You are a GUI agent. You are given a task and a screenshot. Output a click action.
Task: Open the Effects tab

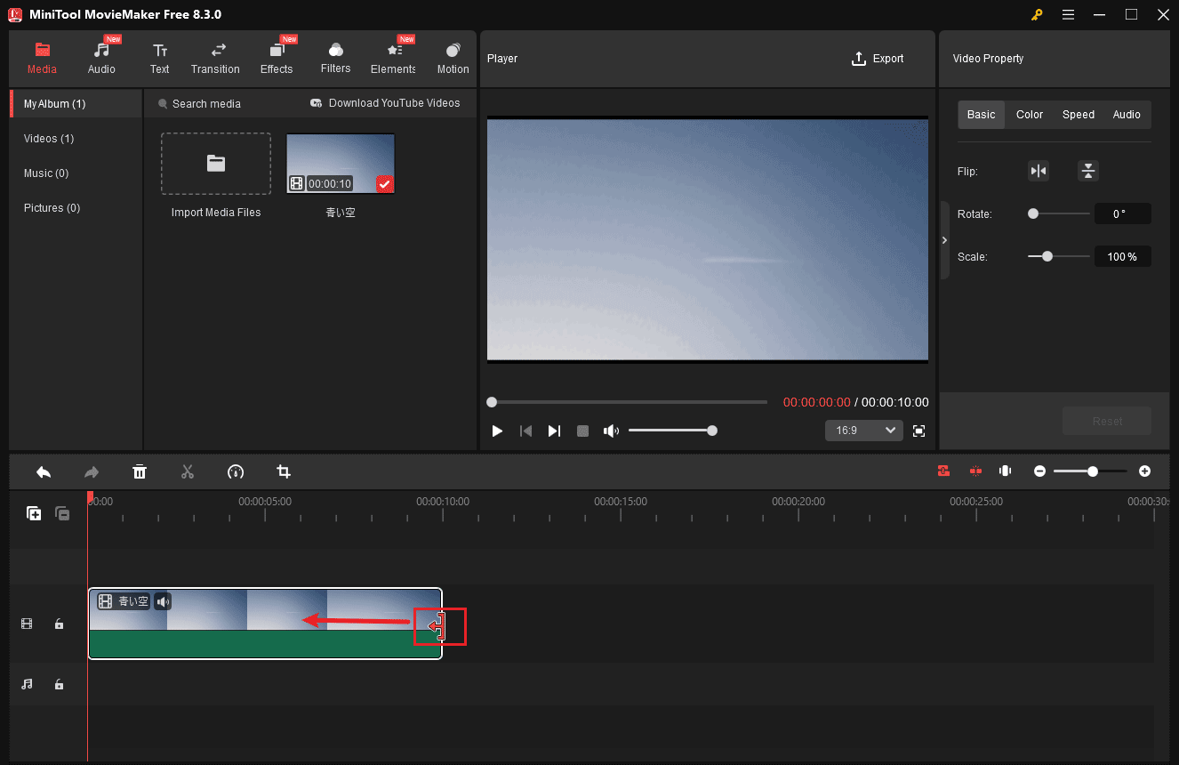[x=277, y=59]
